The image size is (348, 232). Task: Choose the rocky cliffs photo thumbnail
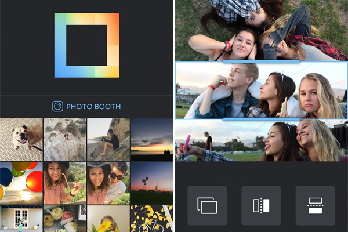(64, 139)
